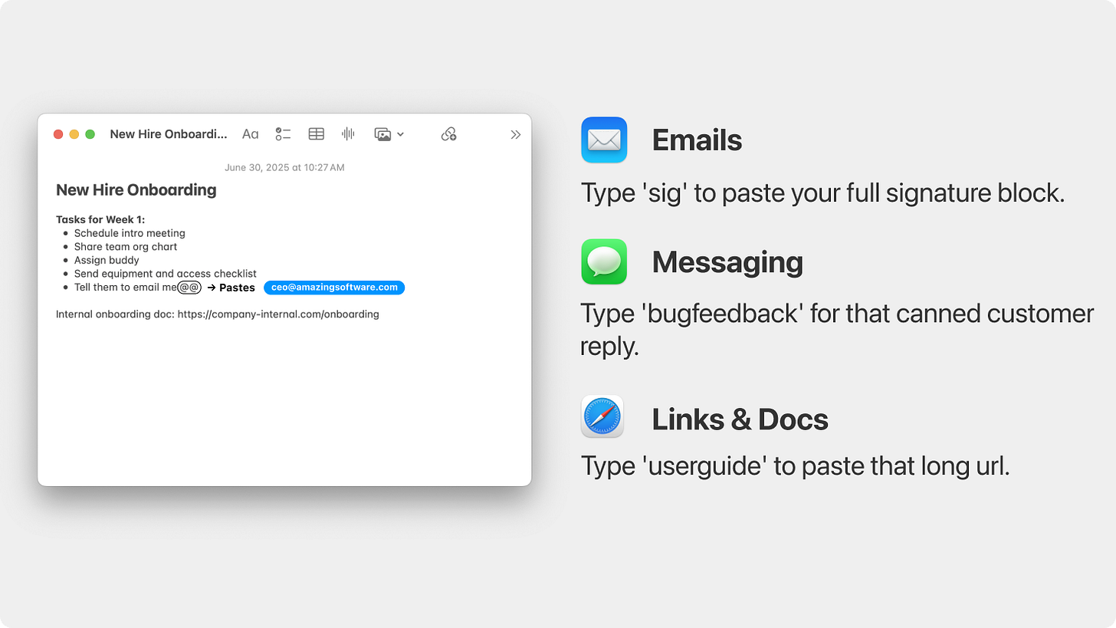Minimize the Notes window with yellow button
This screenshot has width=1116, height=628.
[x=74, y=134]
